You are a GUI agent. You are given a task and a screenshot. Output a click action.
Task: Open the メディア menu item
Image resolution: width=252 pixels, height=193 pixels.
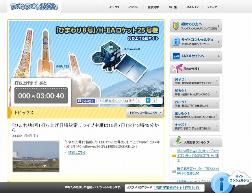pyautogui.click(x=212, y=7)
